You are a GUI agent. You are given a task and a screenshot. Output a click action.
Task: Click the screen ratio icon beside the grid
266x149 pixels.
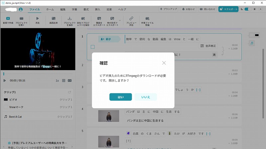tap(70, 80)
